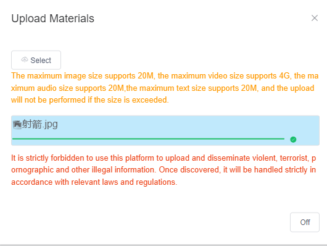
Task: Click the green upload progress bar
Action: point(148,139)
